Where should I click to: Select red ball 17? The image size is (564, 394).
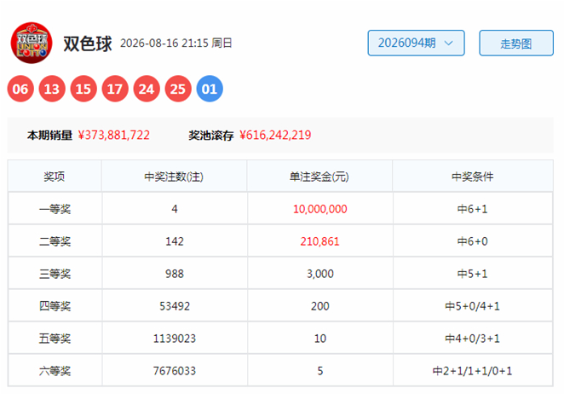[x=115, y=89]
